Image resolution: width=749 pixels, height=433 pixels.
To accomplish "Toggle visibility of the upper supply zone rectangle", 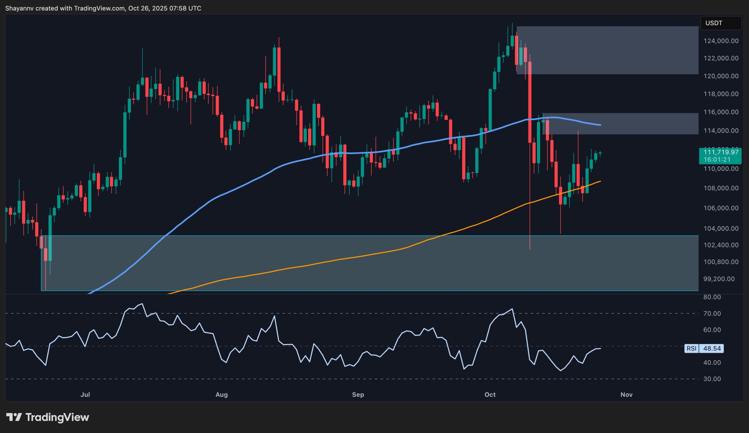I will coord(624,51).
